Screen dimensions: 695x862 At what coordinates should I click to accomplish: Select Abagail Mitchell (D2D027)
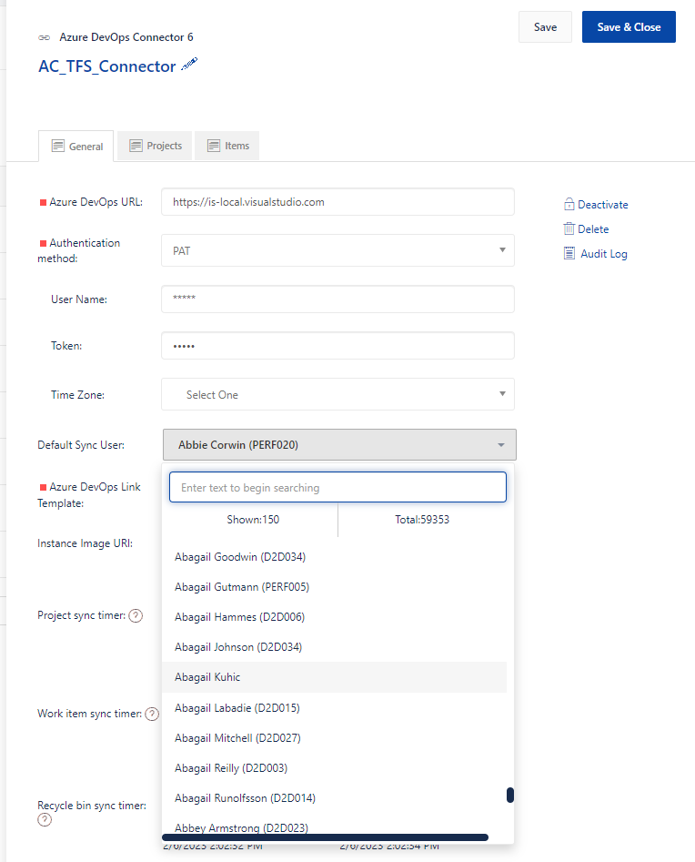(x=334, y=738)
